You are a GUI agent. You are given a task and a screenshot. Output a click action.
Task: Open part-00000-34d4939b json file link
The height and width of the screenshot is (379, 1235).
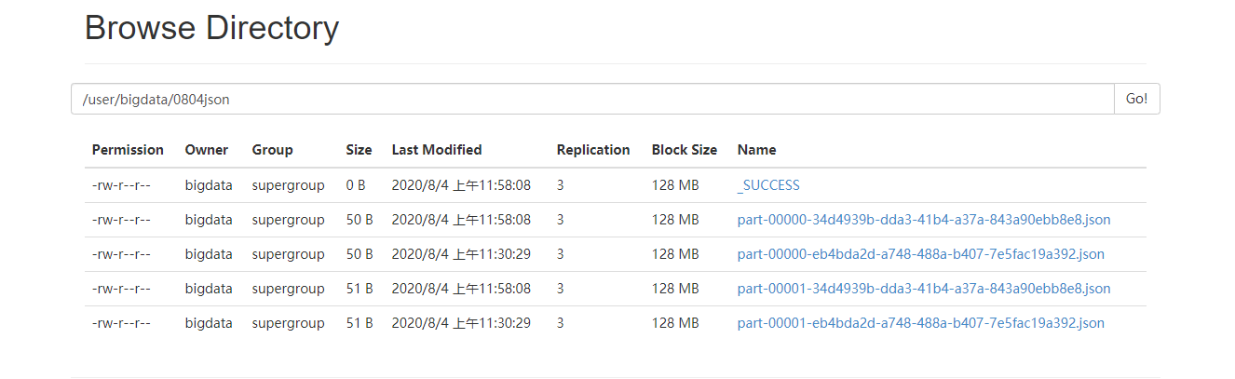coord(924,220)
